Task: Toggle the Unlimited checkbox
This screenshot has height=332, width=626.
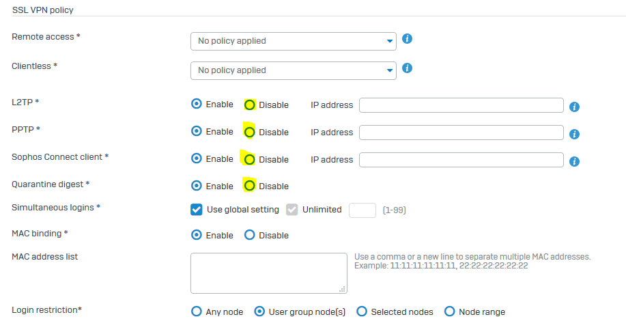Action: pos(292,209)
